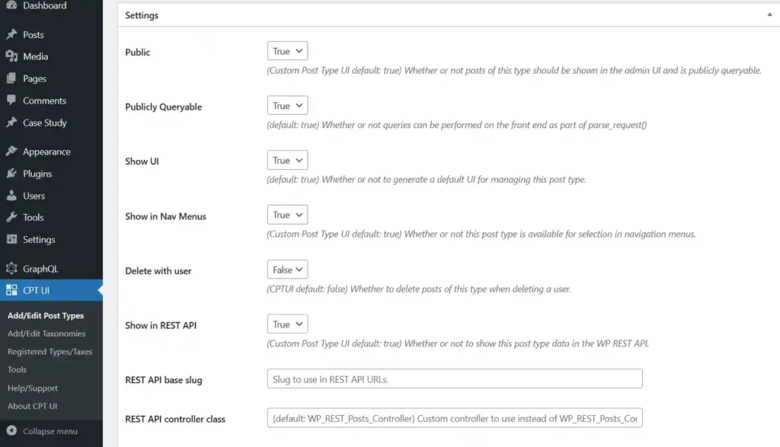Click the Dashboard gauge icon

click(11, 5)
